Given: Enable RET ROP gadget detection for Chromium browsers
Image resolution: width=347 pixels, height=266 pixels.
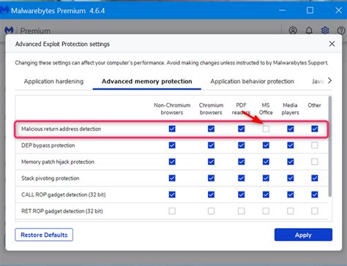Looking at the screenshot, I should pos(211,210).
